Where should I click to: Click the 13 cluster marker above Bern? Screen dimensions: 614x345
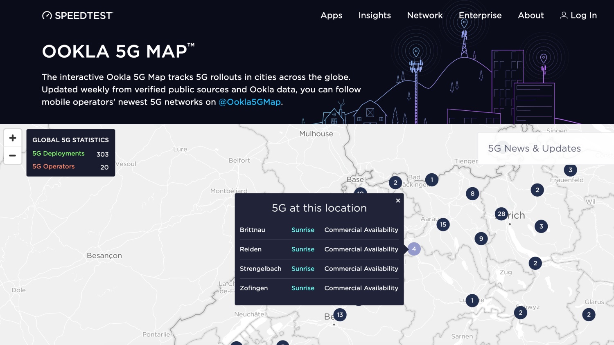pyautogui.click(x=340, y=314)
